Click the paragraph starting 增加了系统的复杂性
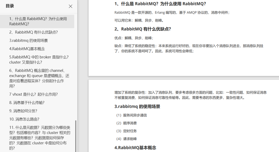279x152 pixels. coord(191,95)
